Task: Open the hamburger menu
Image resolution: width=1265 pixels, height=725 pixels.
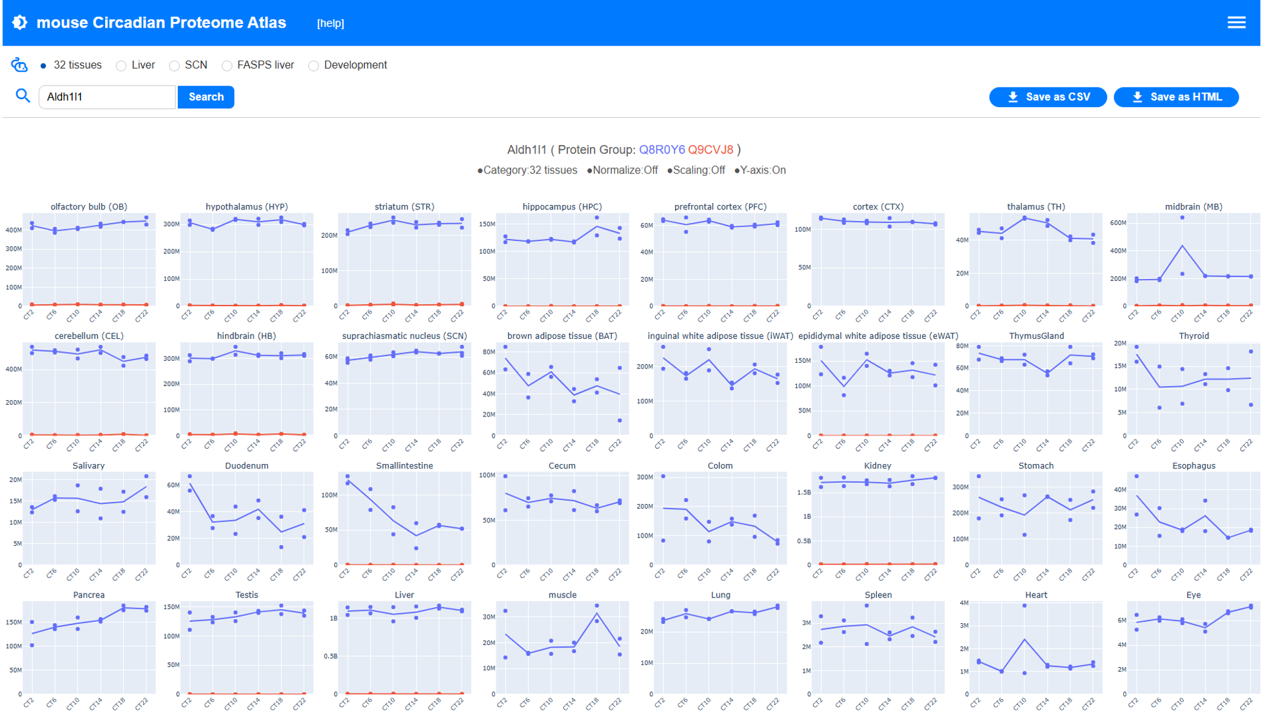Action: 1235,23
